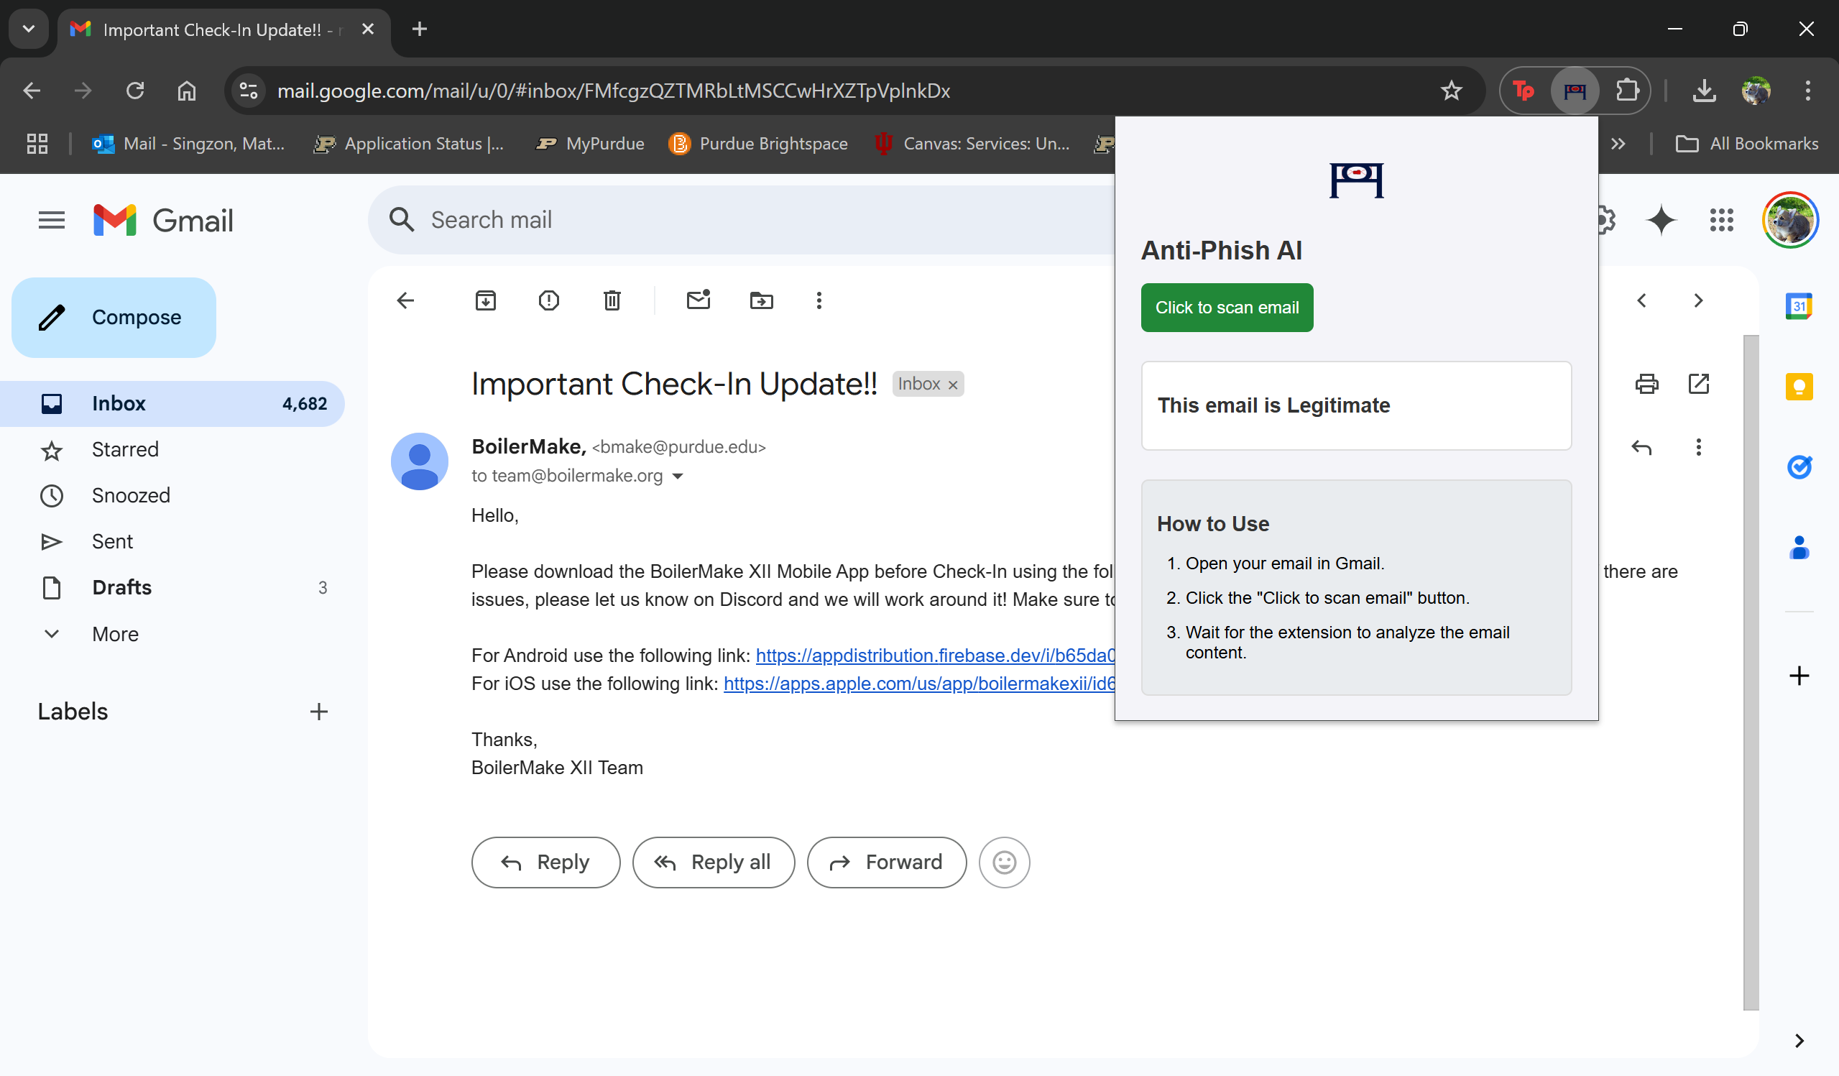
Task: Select the Starred folder
Action: point(125,450)
